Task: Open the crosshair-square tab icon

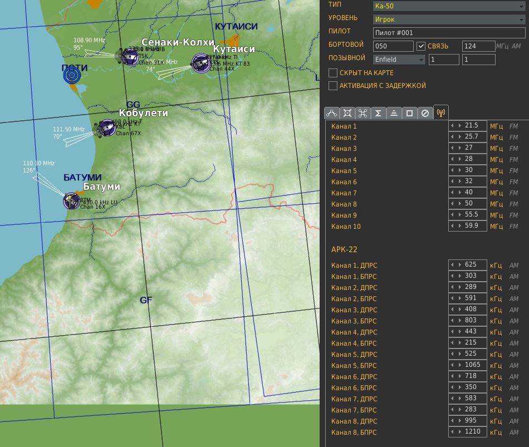Action: click(x=347, y=113)
